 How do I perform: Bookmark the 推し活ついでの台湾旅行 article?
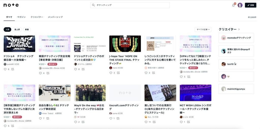tap(154, 122)
